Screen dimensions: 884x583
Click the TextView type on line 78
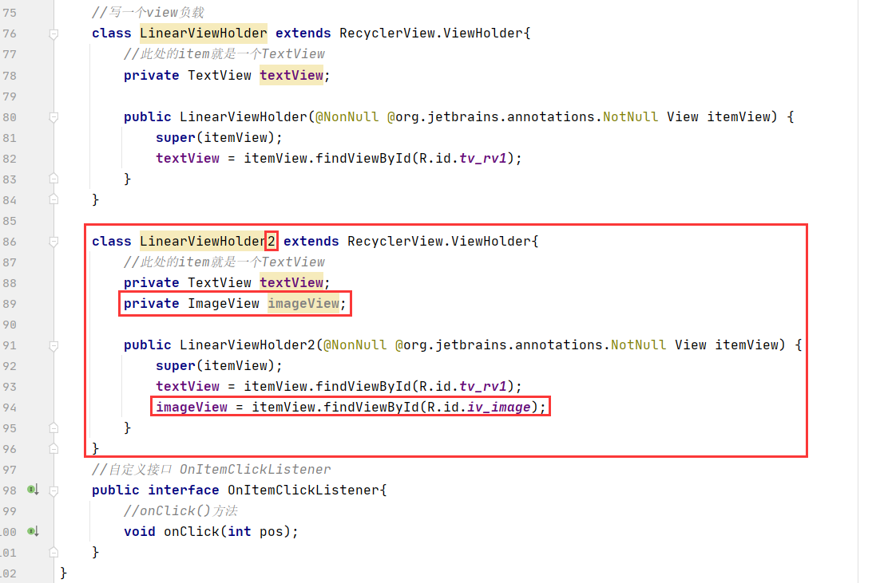220,76
